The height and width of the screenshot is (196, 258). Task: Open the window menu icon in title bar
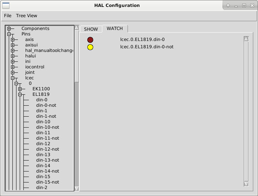pyautogui.click(x=6, y=5)
